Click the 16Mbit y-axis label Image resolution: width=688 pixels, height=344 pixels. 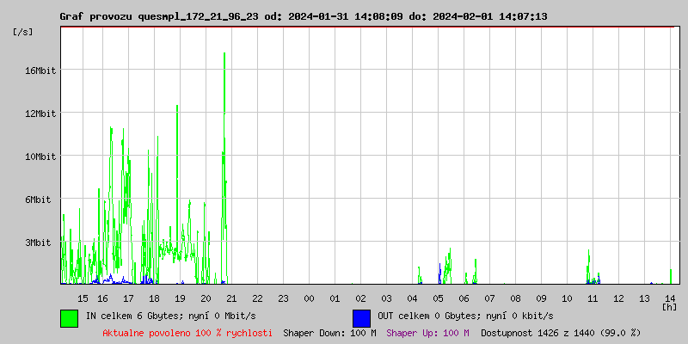tap(40, 71)
